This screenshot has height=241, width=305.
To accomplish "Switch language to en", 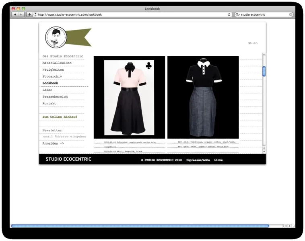I will click(x=256, y=43).
